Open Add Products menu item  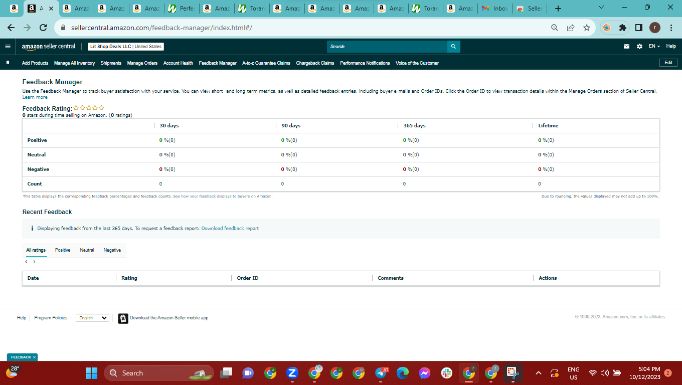[35, 63]
